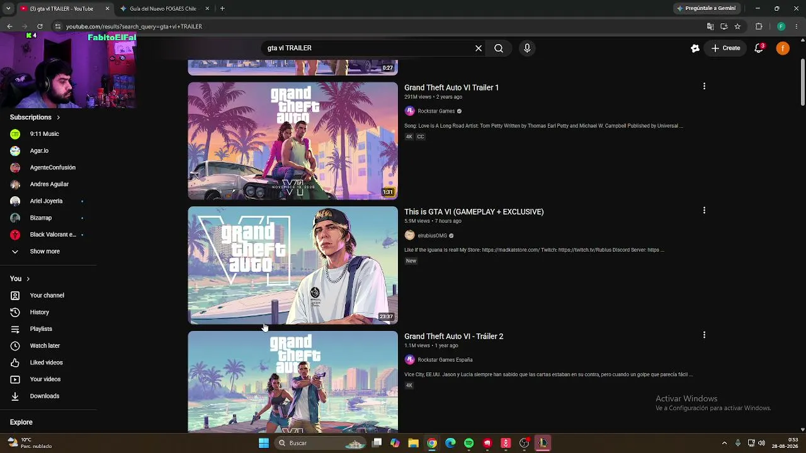Open the browser Extensions puzzle icon
This screenshot has height=453, width=806.
click(x=759, y=26)
